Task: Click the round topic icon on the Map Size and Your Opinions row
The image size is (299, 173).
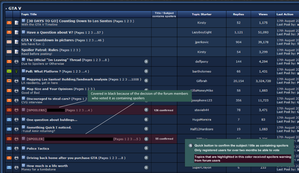Action: 16,91
